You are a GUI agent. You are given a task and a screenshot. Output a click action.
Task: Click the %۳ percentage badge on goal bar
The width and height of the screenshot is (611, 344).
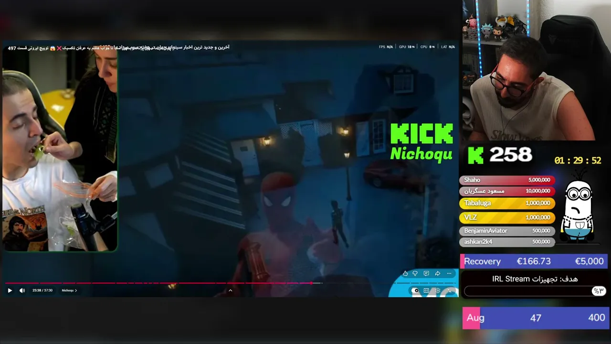[598, 291]
